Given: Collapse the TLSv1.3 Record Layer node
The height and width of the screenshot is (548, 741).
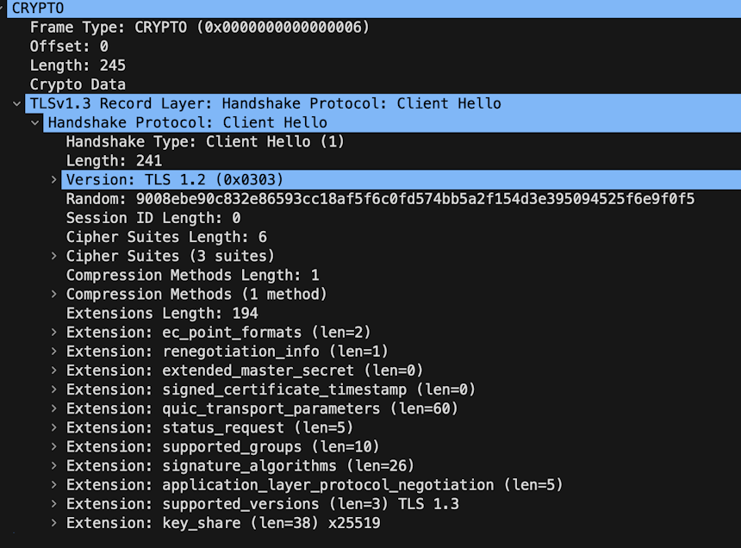Looking at the screenshot, I should 17,103.
